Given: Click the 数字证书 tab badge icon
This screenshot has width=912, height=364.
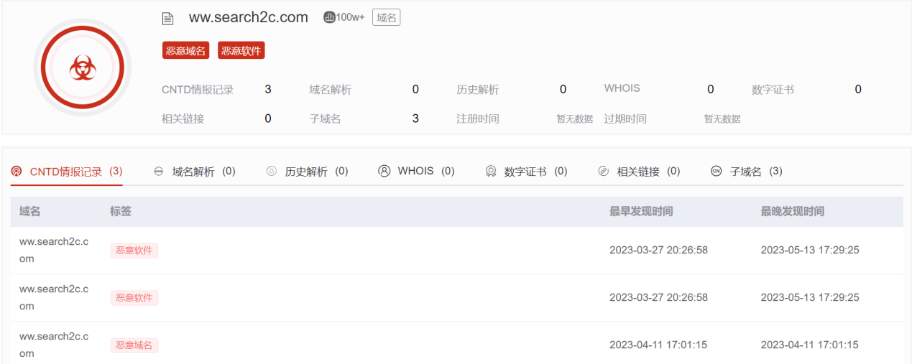Looking at the screenshot, I should coord(491,172).
